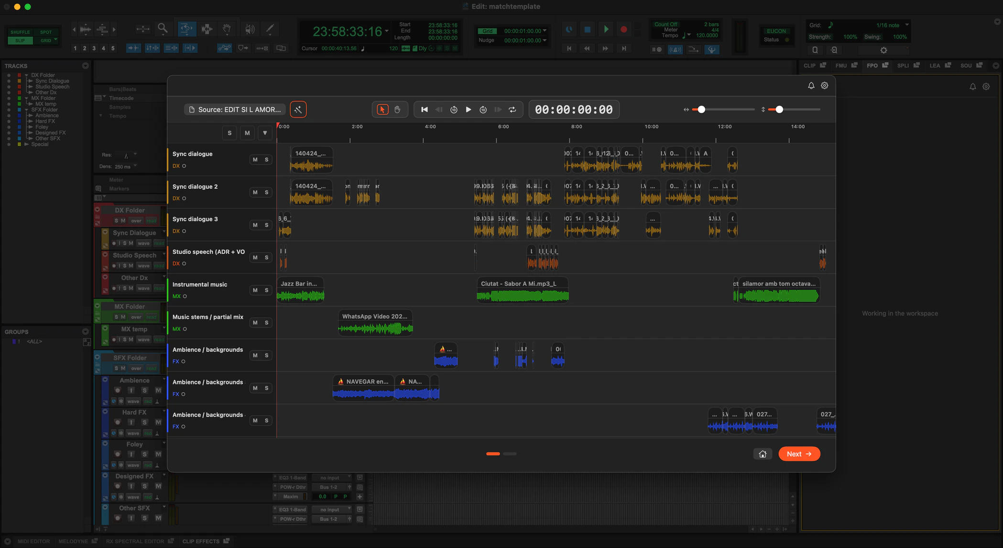The width and height of the screenshot is (1003, 548).
Task: Mute the Sync dialogue track
Action: (255, 160)
